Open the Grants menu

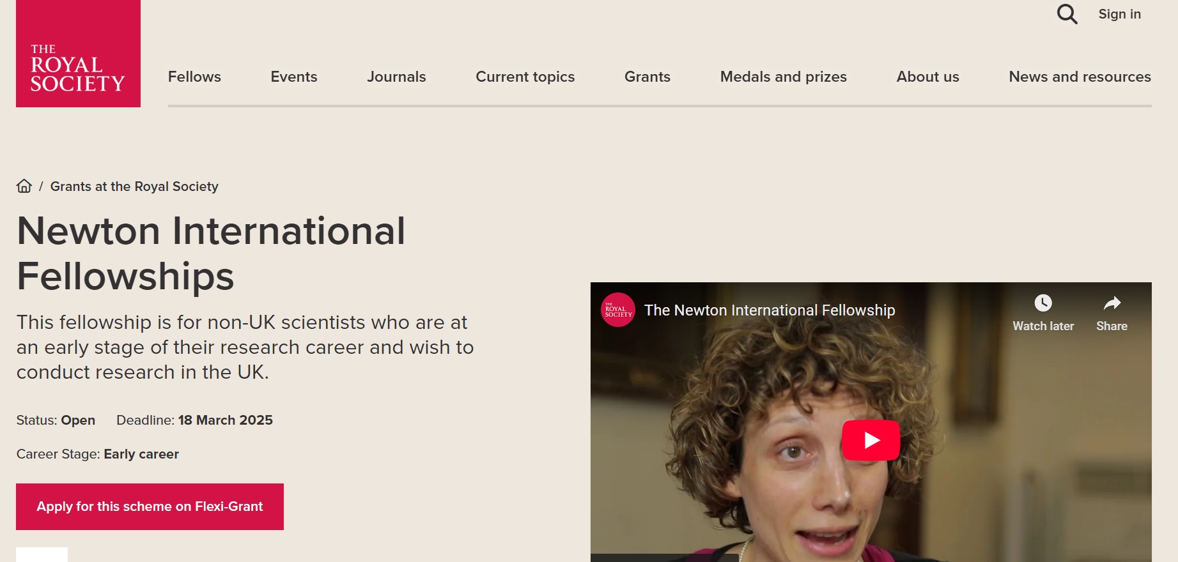point(647,77)
